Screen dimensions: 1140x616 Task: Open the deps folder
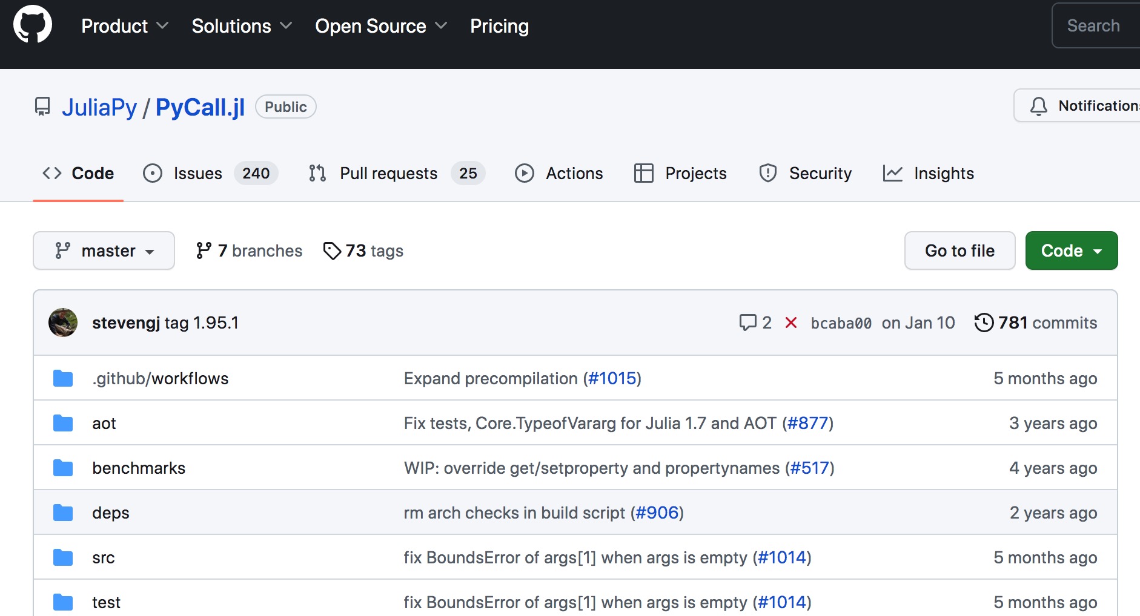pos(110,513)
